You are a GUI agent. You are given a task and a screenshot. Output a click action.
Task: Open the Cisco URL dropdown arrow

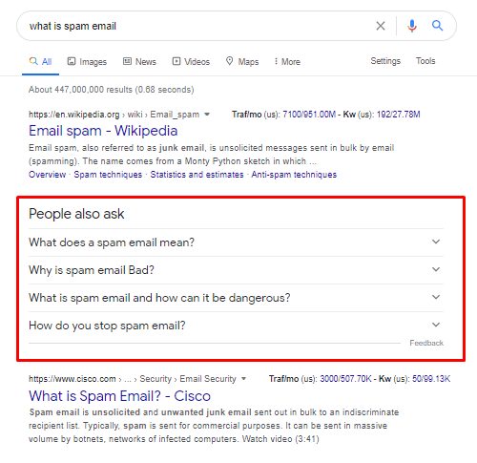(244, 379)
